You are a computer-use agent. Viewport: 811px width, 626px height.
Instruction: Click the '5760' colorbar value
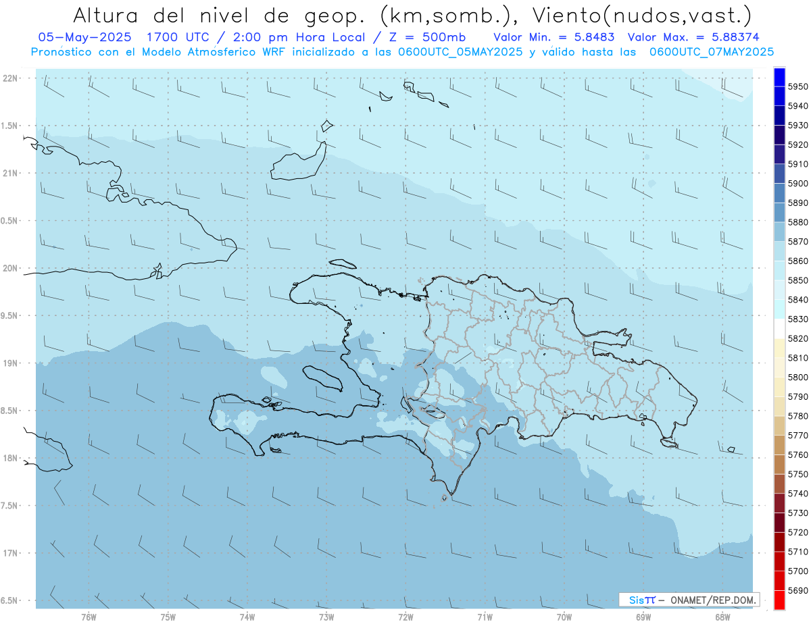pyautogui.click(x=798, y=454)
